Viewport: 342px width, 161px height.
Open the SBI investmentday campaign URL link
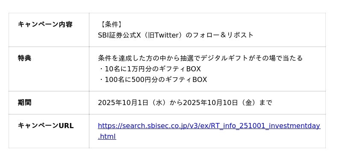(x=209, y=126)
